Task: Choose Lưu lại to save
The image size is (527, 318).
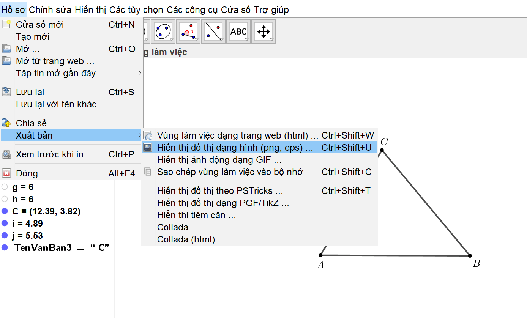Action: [x=72, y=92]
